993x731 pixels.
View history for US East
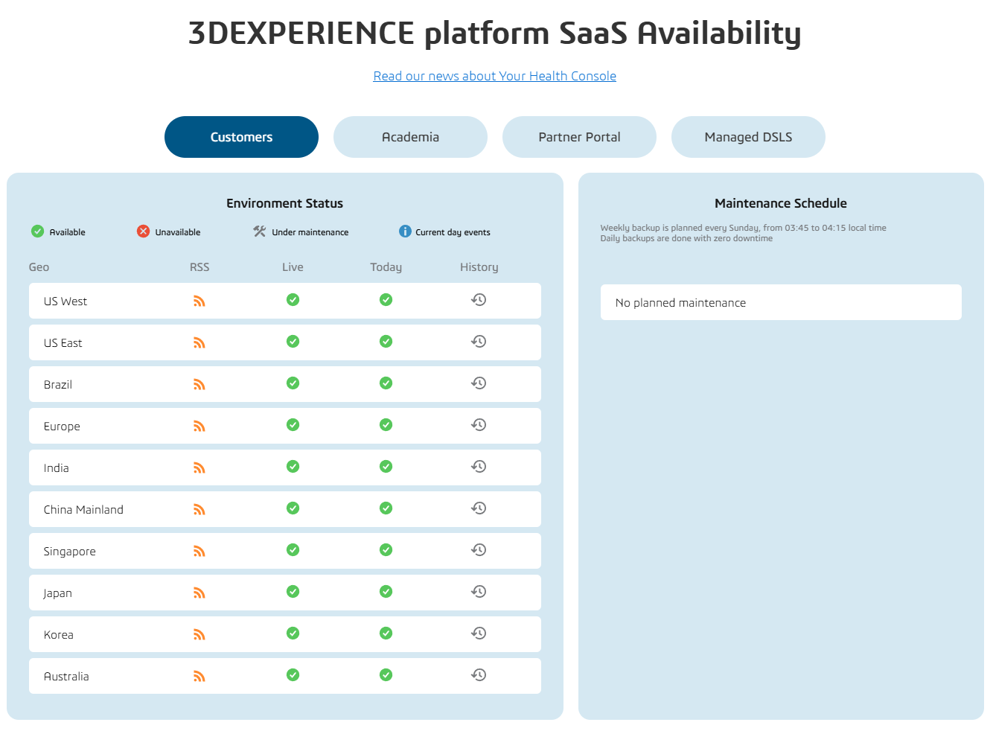coord(479,342)
